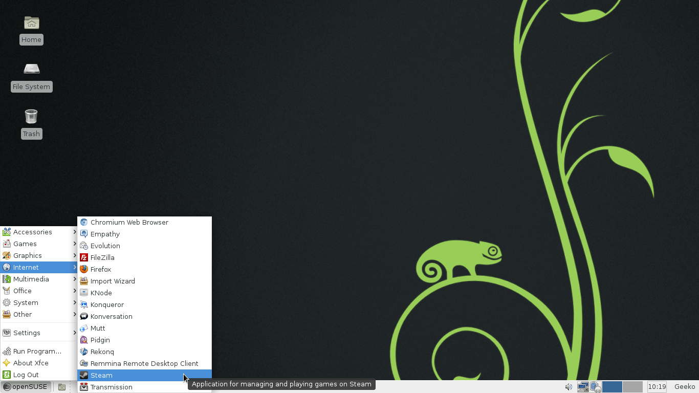
Task: Open the Pidgin instant messenger
Action: coord(100,340)
